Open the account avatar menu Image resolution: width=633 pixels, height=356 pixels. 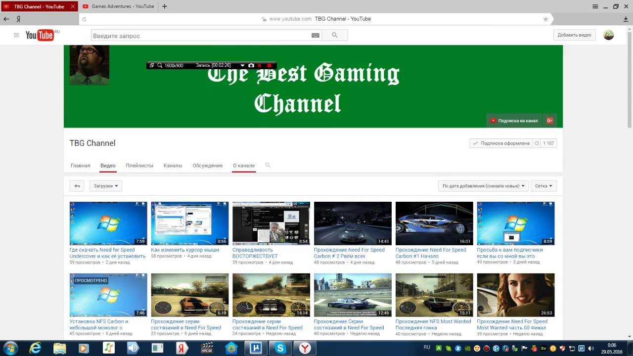[609, 35]
